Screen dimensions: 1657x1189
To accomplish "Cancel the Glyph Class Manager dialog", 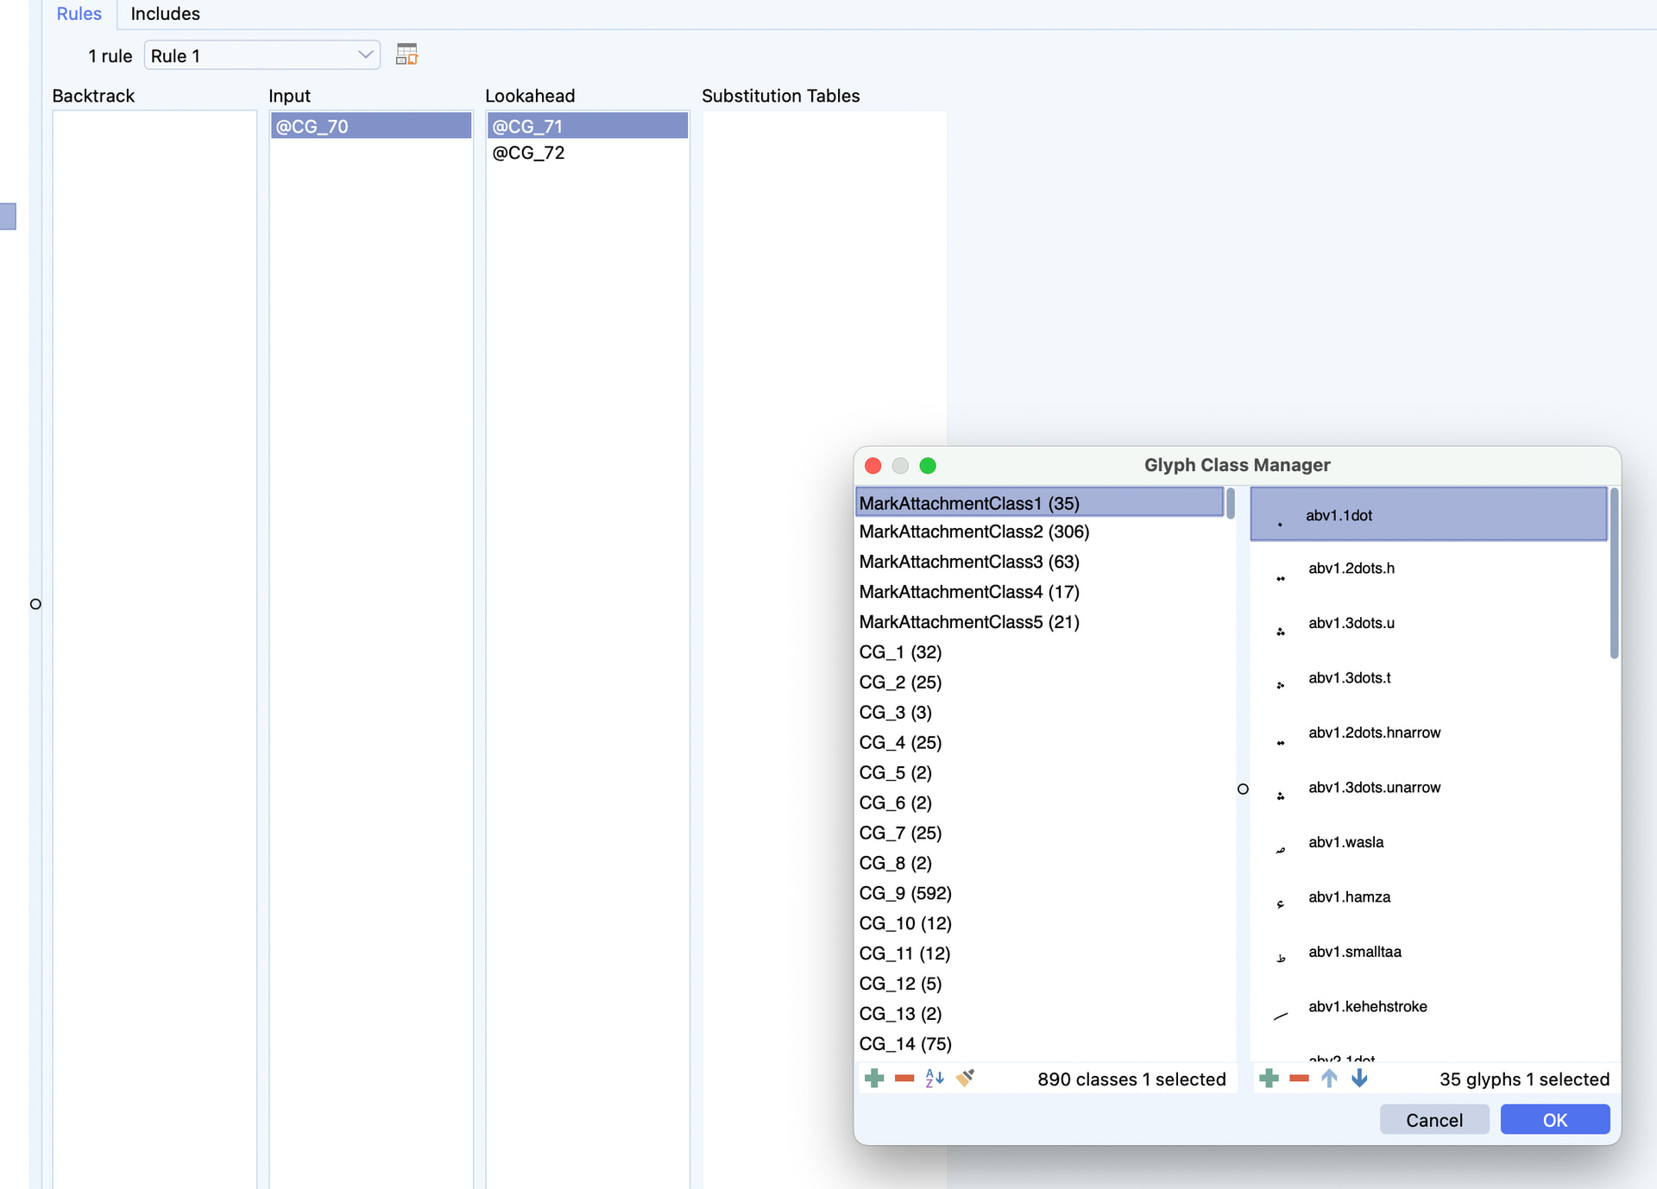I will (1433, 1120).
